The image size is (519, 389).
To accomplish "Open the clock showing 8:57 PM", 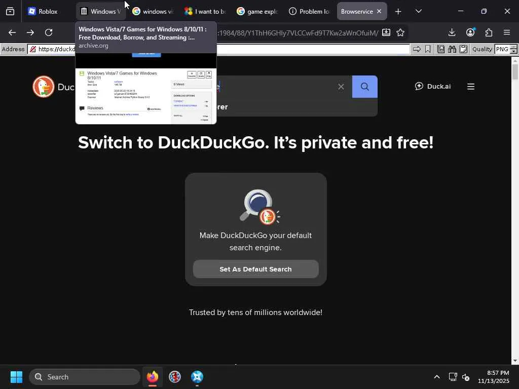I will tap(494, 377).
